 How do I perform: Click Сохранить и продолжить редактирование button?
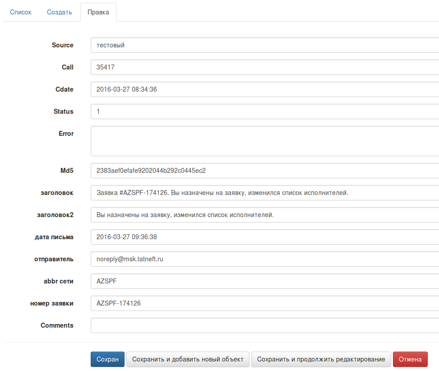point(321,359)
